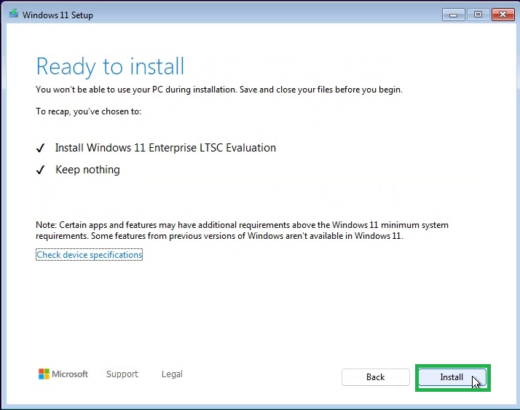Close the Windows 11 Setup window
520x410 pixels.
point(503,15)
